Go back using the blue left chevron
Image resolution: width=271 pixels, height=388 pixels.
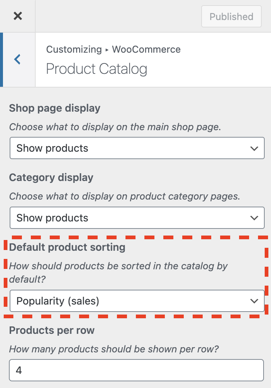(17, 59)
